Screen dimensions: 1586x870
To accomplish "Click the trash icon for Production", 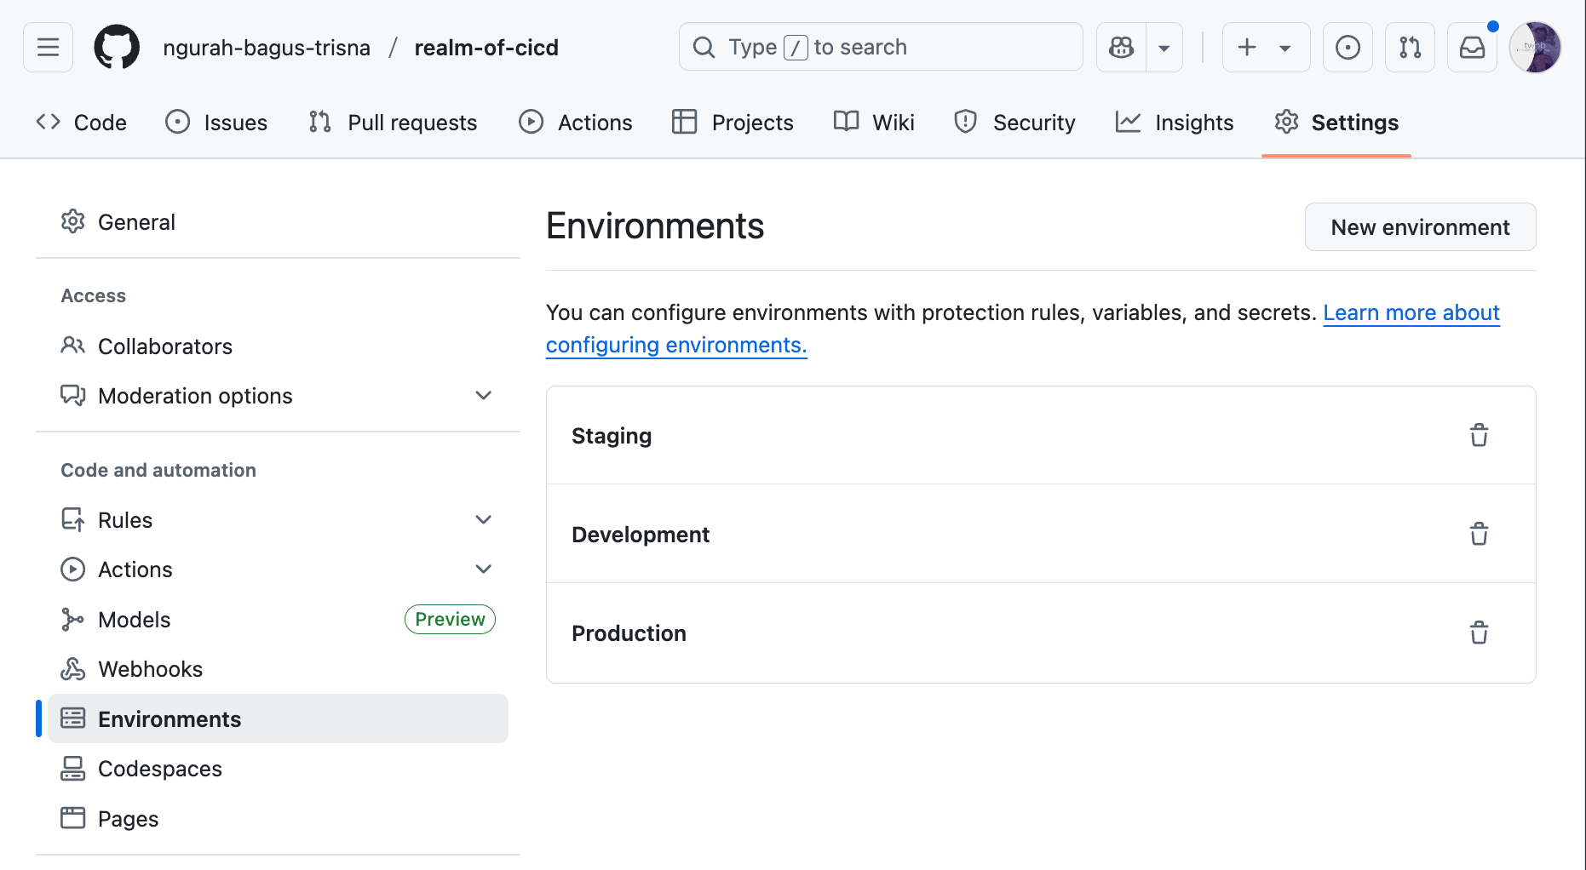I will 1479,632.
